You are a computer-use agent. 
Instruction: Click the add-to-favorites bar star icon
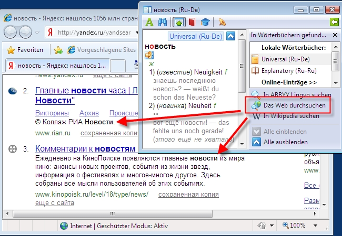coord(58,50)
